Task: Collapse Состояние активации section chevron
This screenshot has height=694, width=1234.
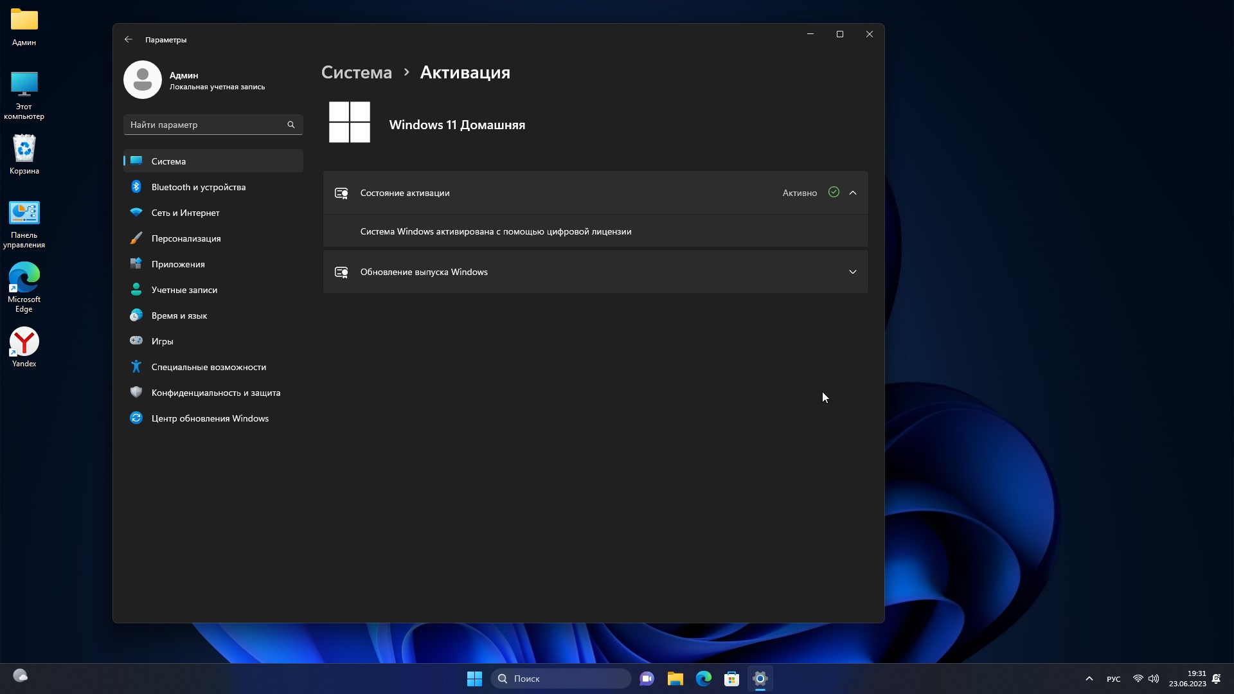Action: coord(853,193)
